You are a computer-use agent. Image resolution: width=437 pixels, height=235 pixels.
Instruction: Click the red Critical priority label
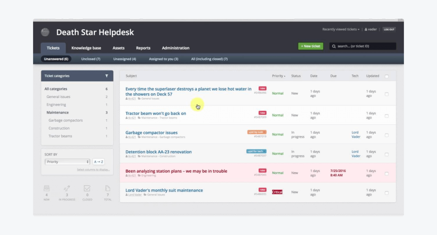[277, 192]
